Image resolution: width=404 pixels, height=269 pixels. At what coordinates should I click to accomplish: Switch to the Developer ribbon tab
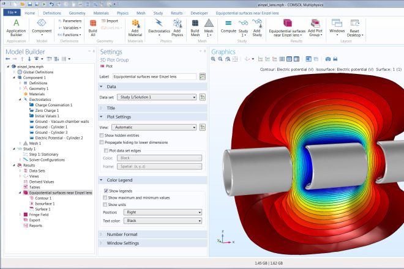(x=199, y=13)
